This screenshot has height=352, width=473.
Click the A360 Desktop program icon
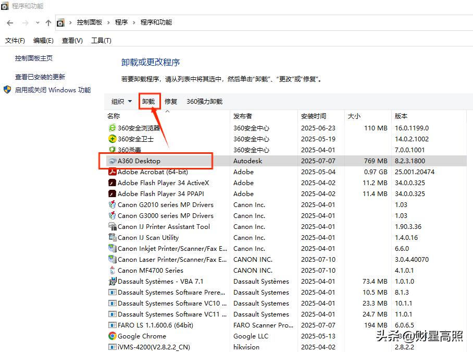coord(112,161)
